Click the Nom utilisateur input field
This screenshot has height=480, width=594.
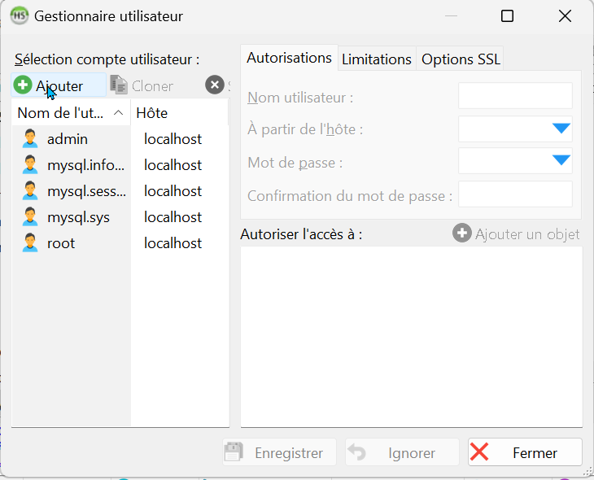coord(515,97)
